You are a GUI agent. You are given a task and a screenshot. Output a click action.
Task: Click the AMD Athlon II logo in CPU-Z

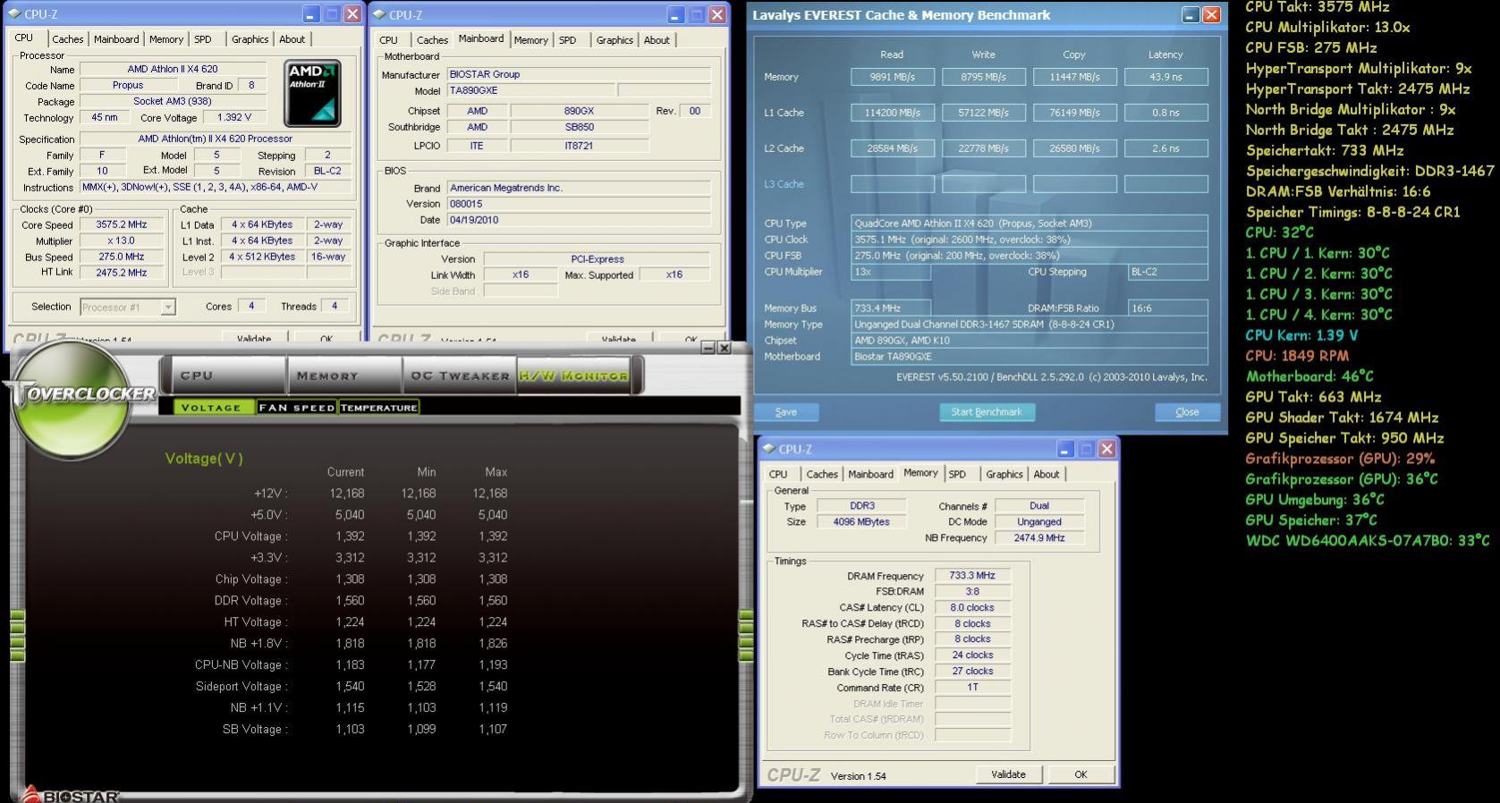(x=312, y=93)
